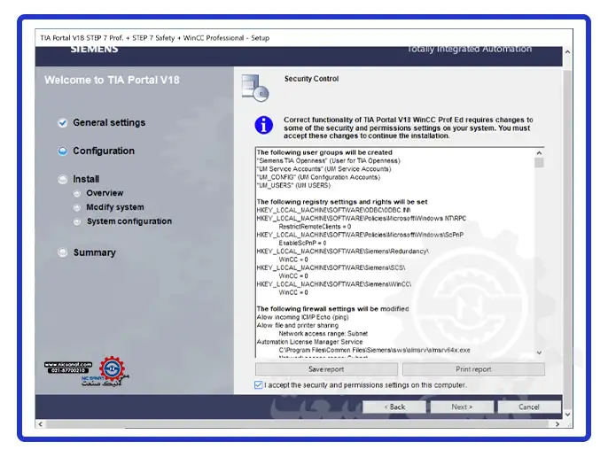The width and height of the screenshot is (608, 457).
Task: Click the ODBC registry key line
Action: 333,210
